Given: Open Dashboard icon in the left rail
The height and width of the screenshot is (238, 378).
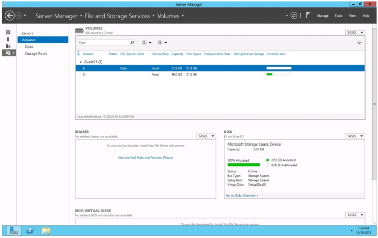Looking at the screenshot, I should [x=8, y=33].
